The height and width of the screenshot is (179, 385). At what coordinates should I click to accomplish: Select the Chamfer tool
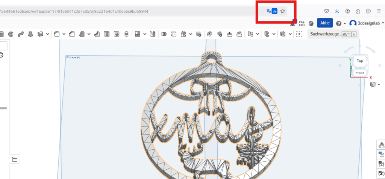(72, 34)
